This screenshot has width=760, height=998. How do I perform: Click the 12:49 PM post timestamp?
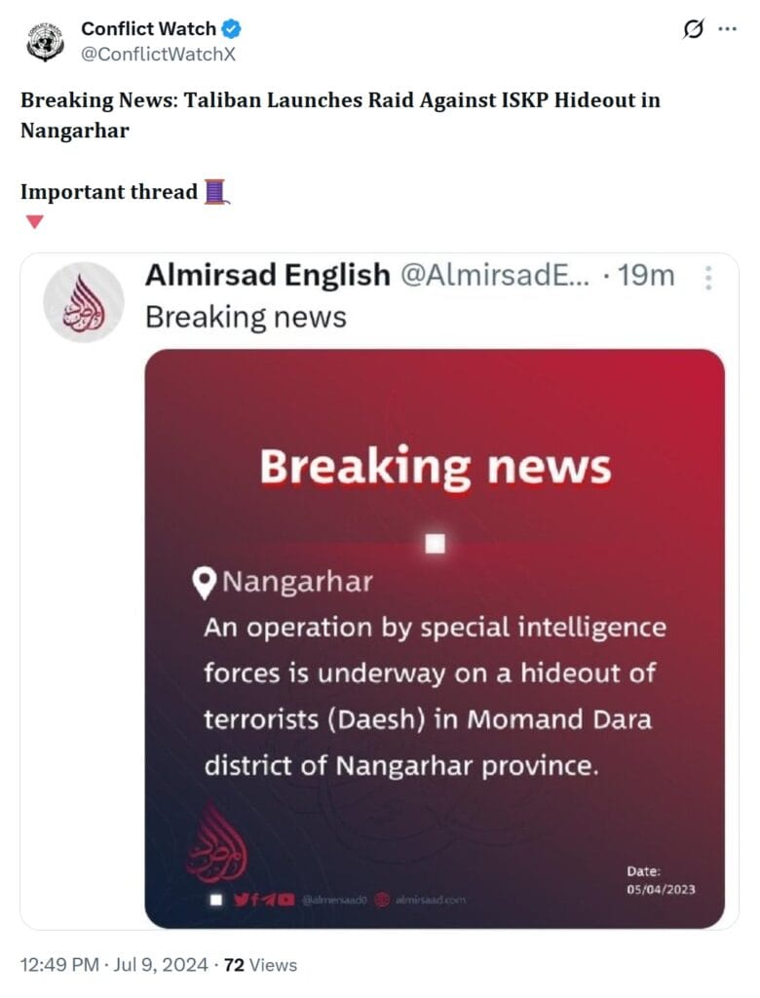(59, 965)
